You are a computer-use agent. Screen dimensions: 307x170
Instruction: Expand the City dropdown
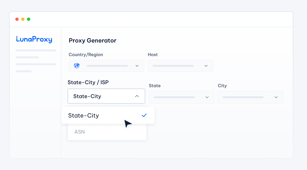(250, 97)
